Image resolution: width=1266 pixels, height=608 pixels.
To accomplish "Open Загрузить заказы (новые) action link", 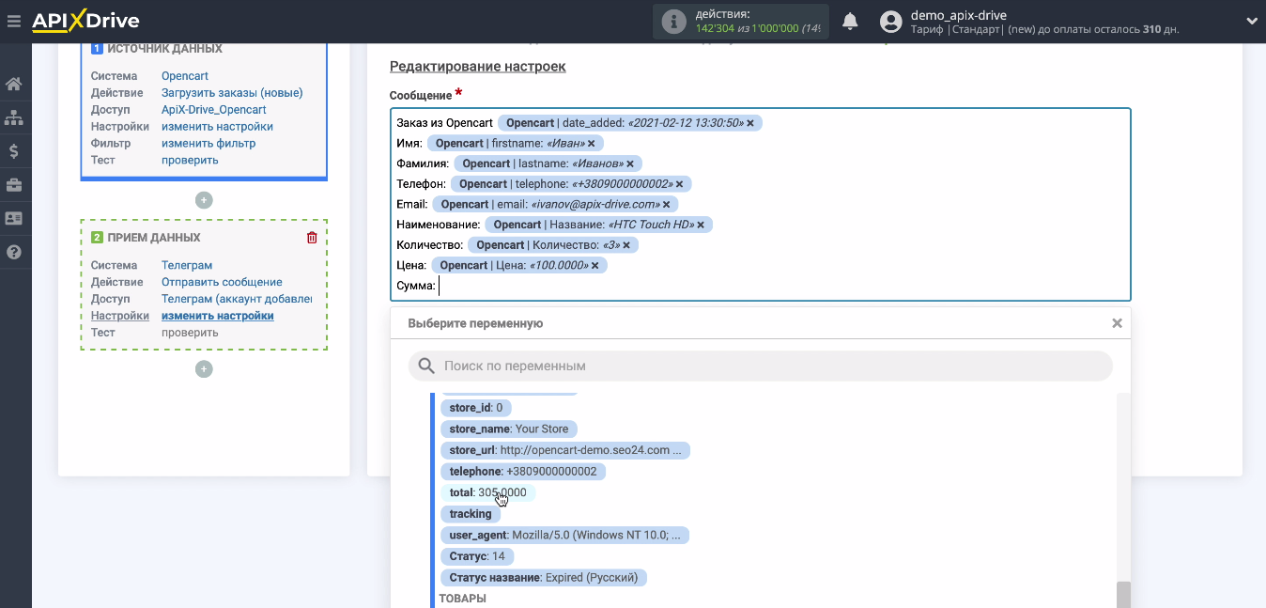I will pyautogui.click(x=232, y=93).
